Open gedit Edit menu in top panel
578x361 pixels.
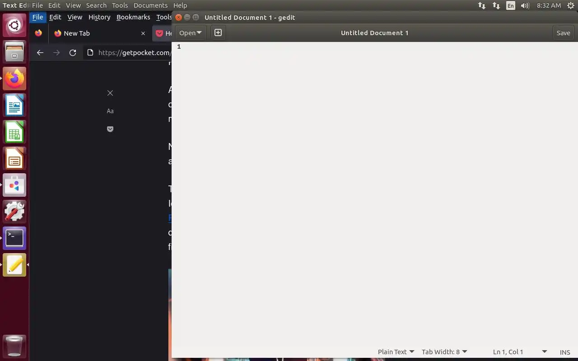pos(54,5)
